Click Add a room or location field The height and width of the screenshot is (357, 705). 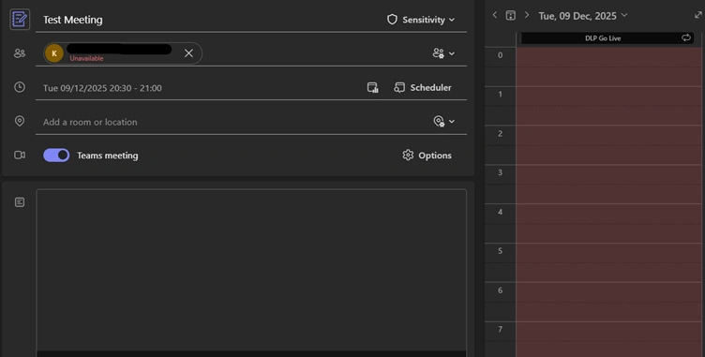(232, 122)
